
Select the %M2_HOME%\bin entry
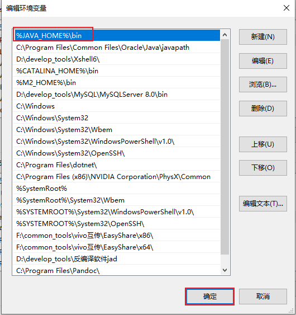[x=116, y=83]
